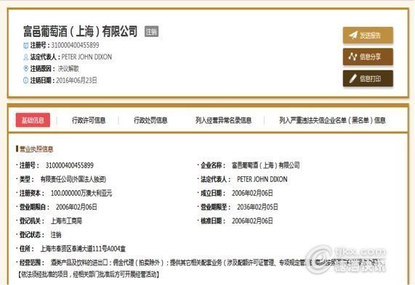415x285 pixels.
Task: Open the 列入经营异常名录信息 tab
Action: click(x=223, y=120)
